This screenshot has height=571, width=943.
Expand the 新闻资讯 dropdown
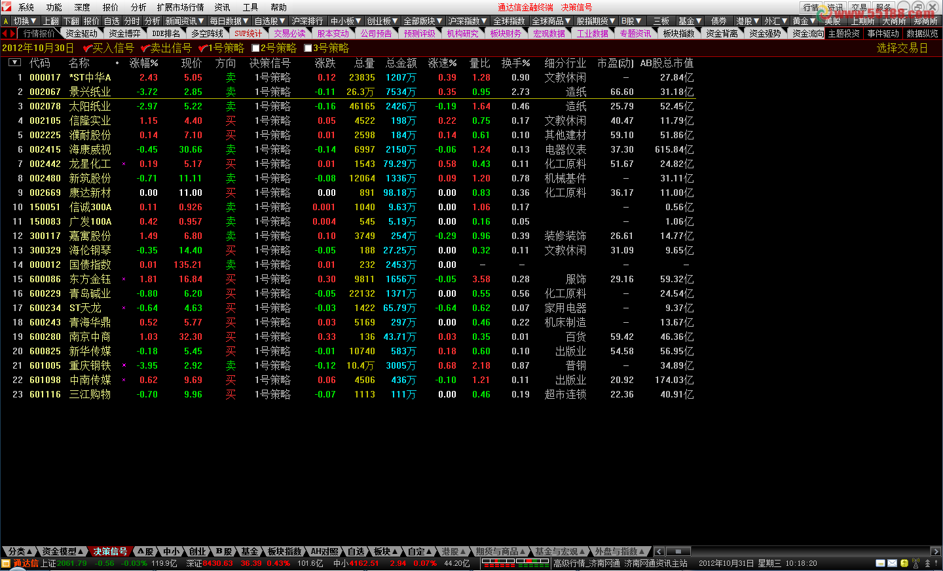tap(185, 21)
